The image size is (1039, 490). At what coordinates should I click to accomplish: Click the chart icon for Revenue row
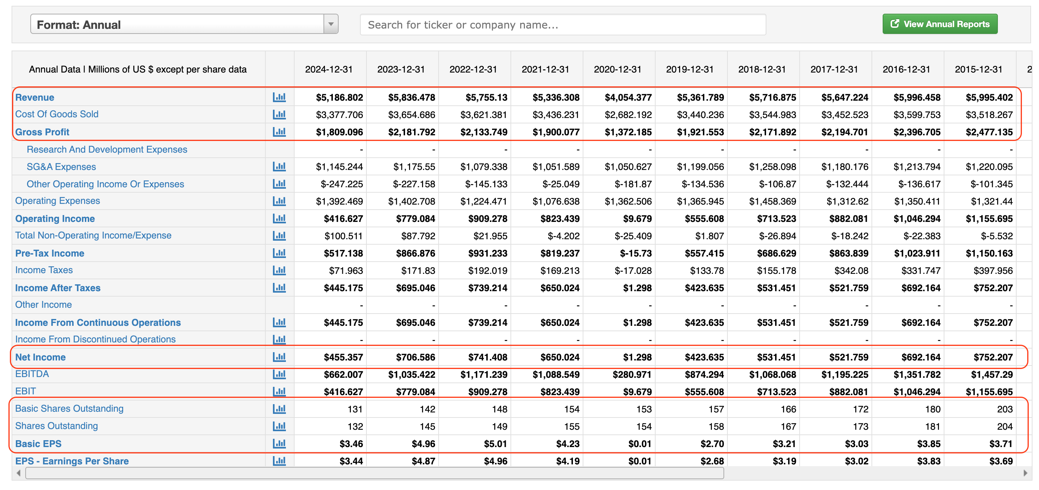(279, 97)
